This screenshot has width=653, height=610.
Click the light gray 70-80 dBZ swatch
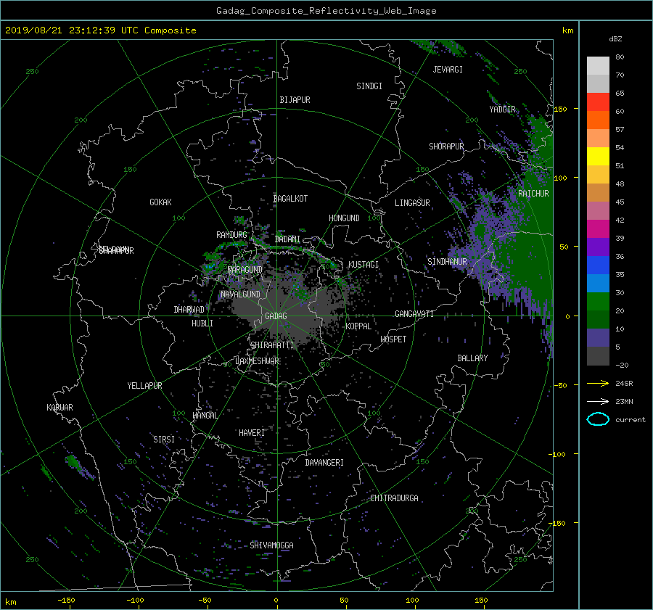[x=598, y=66]
